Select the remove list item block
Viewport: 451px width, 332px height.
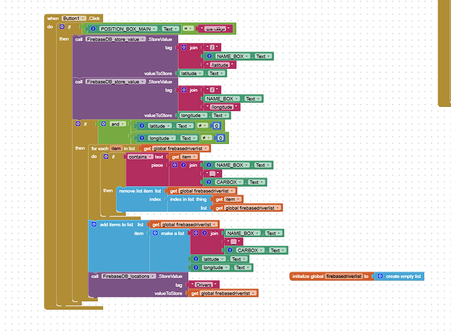point(136,191)
